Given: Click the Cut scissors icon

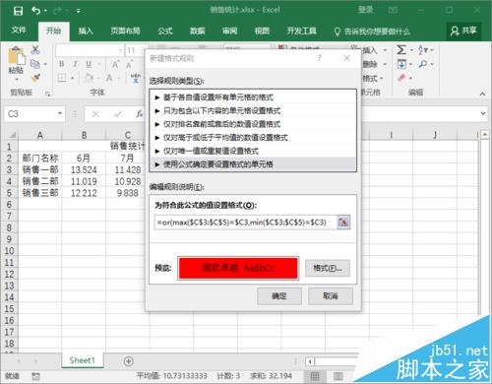Looking at the screenshot, I should coord(35,50).
